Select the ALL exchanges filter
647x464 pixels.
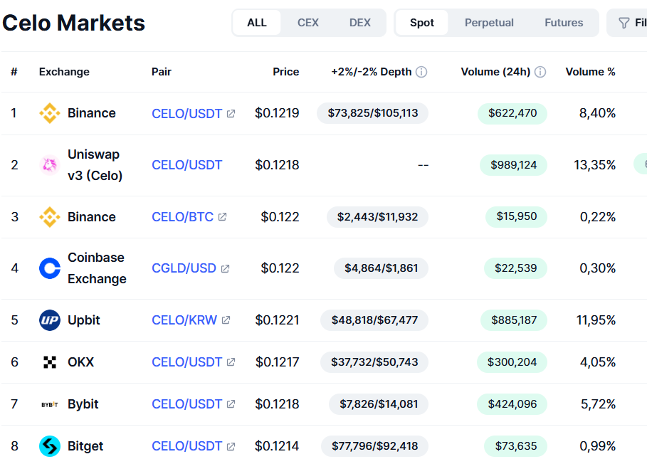click(x=257, y=23)
